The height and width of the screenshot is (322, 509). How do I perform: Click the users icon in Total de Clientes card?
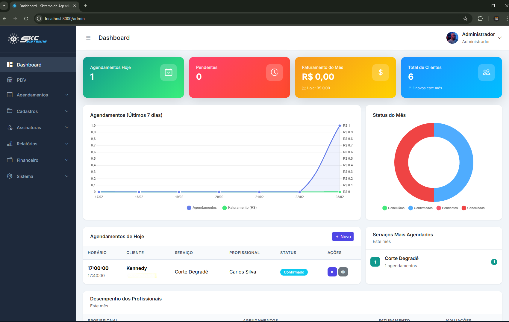[486, 72]
